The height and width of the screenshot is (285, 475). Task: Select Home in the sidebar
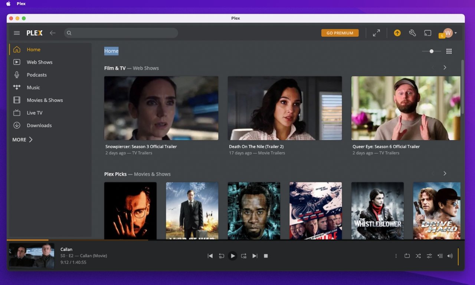tap(50, 49)
